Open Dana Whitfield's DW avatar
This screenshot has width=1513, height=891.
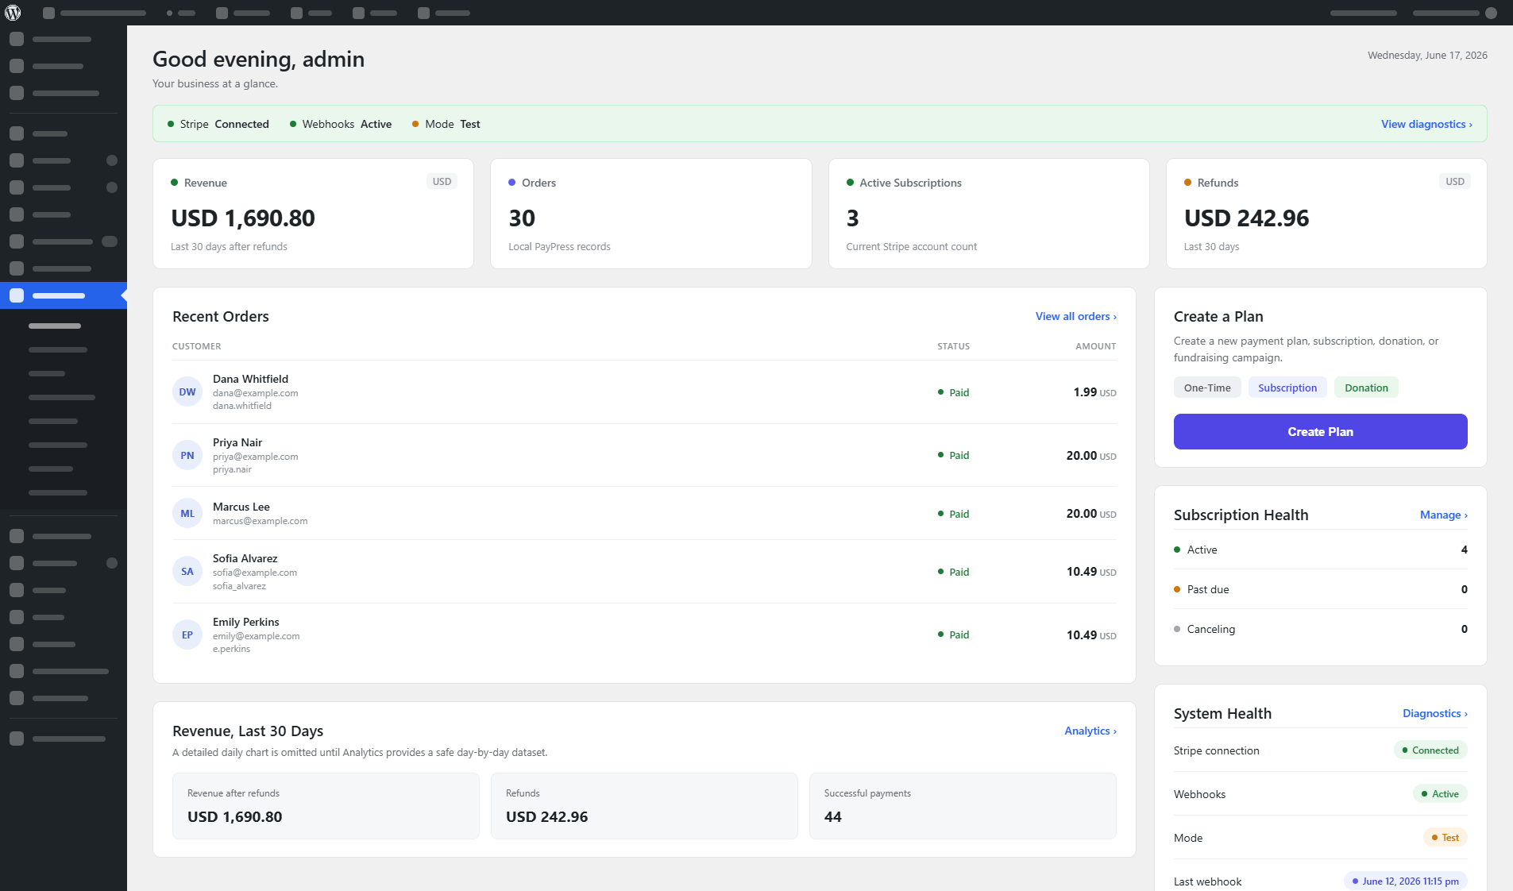coord(187,391)
